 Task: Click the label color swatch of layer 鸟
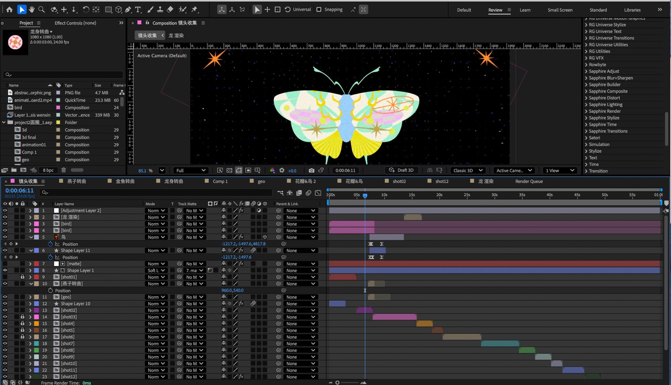(37, 237)
